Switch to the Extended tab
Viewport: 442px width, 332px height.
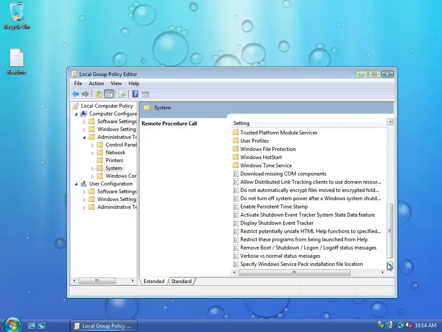coord(154,281)
